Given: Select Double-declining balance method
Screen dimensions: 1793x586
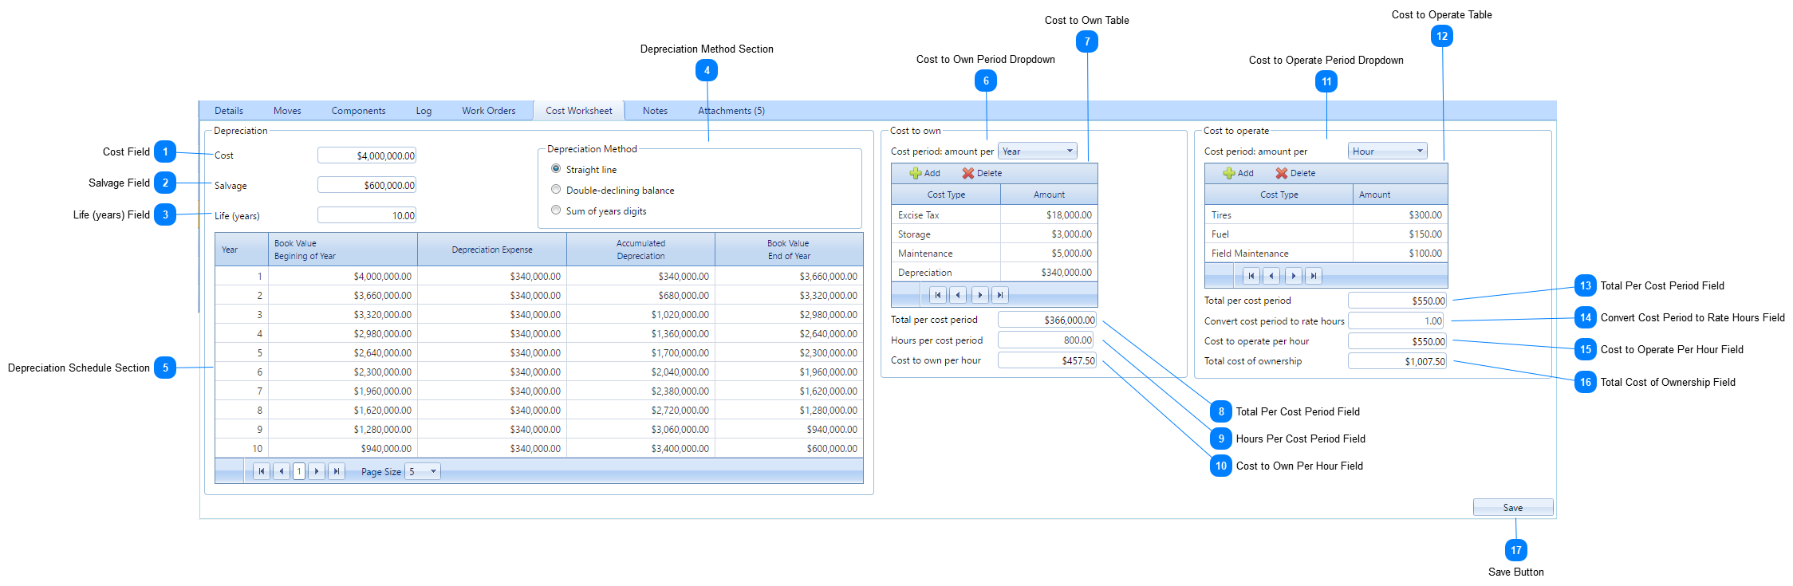Looking at the screenshot, I should pyautogui.click(x=556, y=190).
